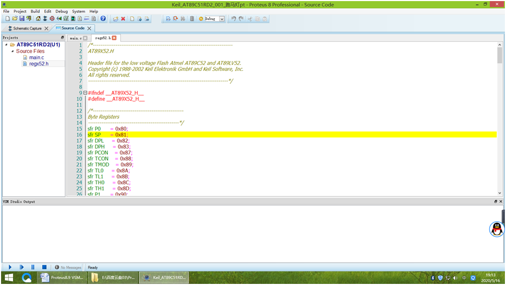This screenshot has height=285, width=506.
Task: Start the simulation with the play button
Action: point(10,267)
